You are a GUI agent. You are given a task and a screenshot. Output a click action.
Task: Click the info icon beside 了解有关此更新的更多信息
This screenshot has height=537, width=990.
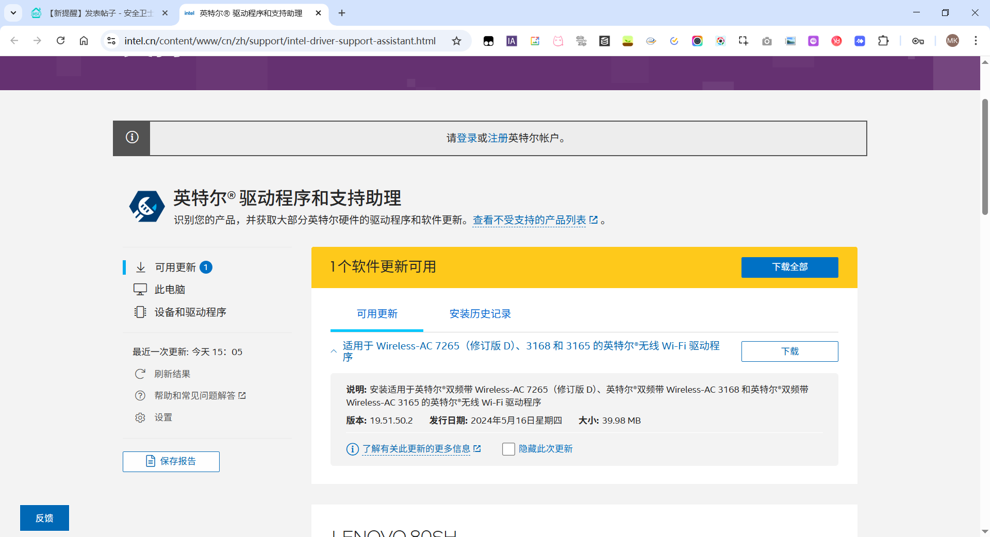click(352, 449)
